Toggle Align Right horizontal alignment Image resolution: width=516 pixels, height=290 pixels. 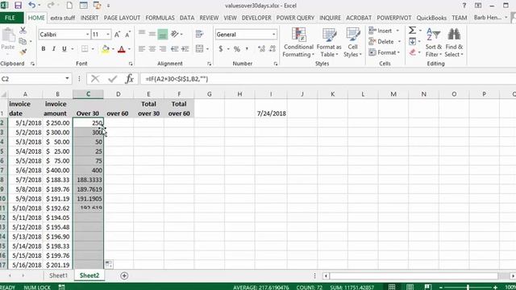[x=163, y=49]
